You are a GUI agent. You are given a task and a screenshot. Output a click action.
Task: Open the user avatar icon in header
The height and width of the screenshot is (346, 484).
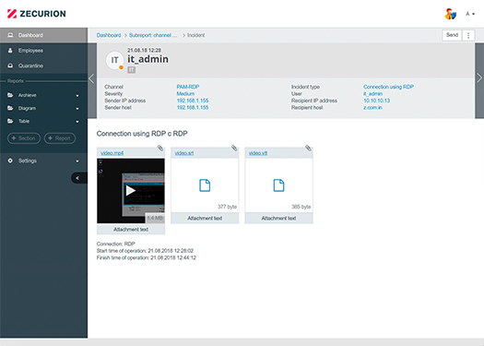[x=451, y=14]
